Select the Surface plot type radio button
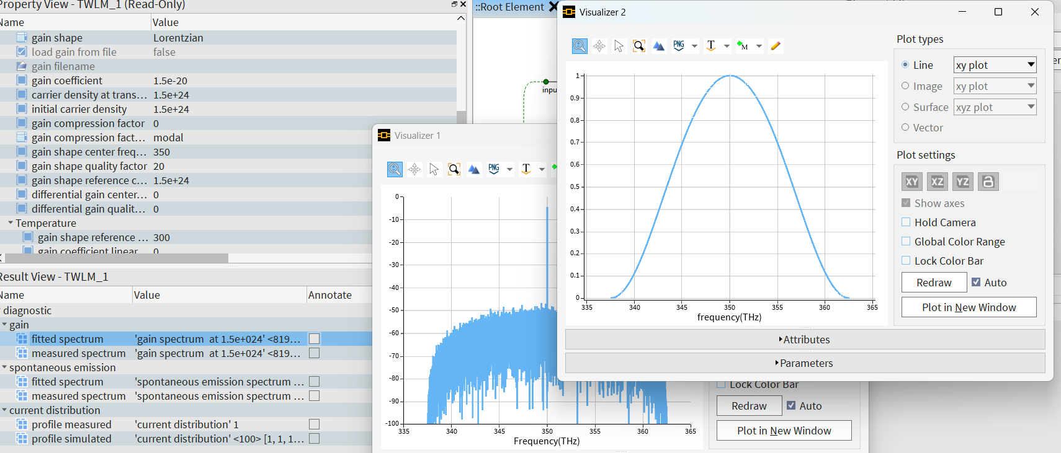Viewport: 1061px width, 453px height. (905, 107)
